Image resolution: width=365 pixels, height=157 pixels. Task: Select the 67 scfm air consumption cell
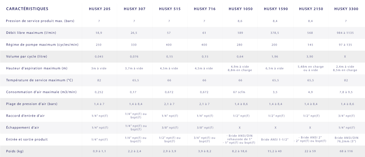click(x=239, y=92)
